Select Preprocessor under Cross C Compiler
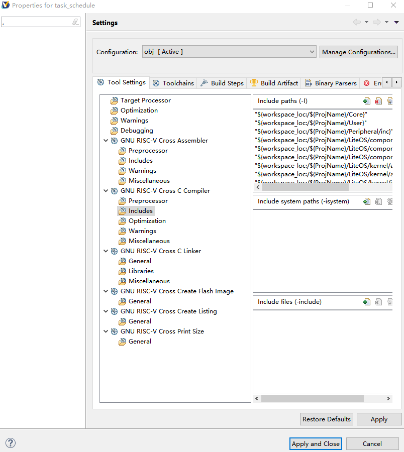 143,201
